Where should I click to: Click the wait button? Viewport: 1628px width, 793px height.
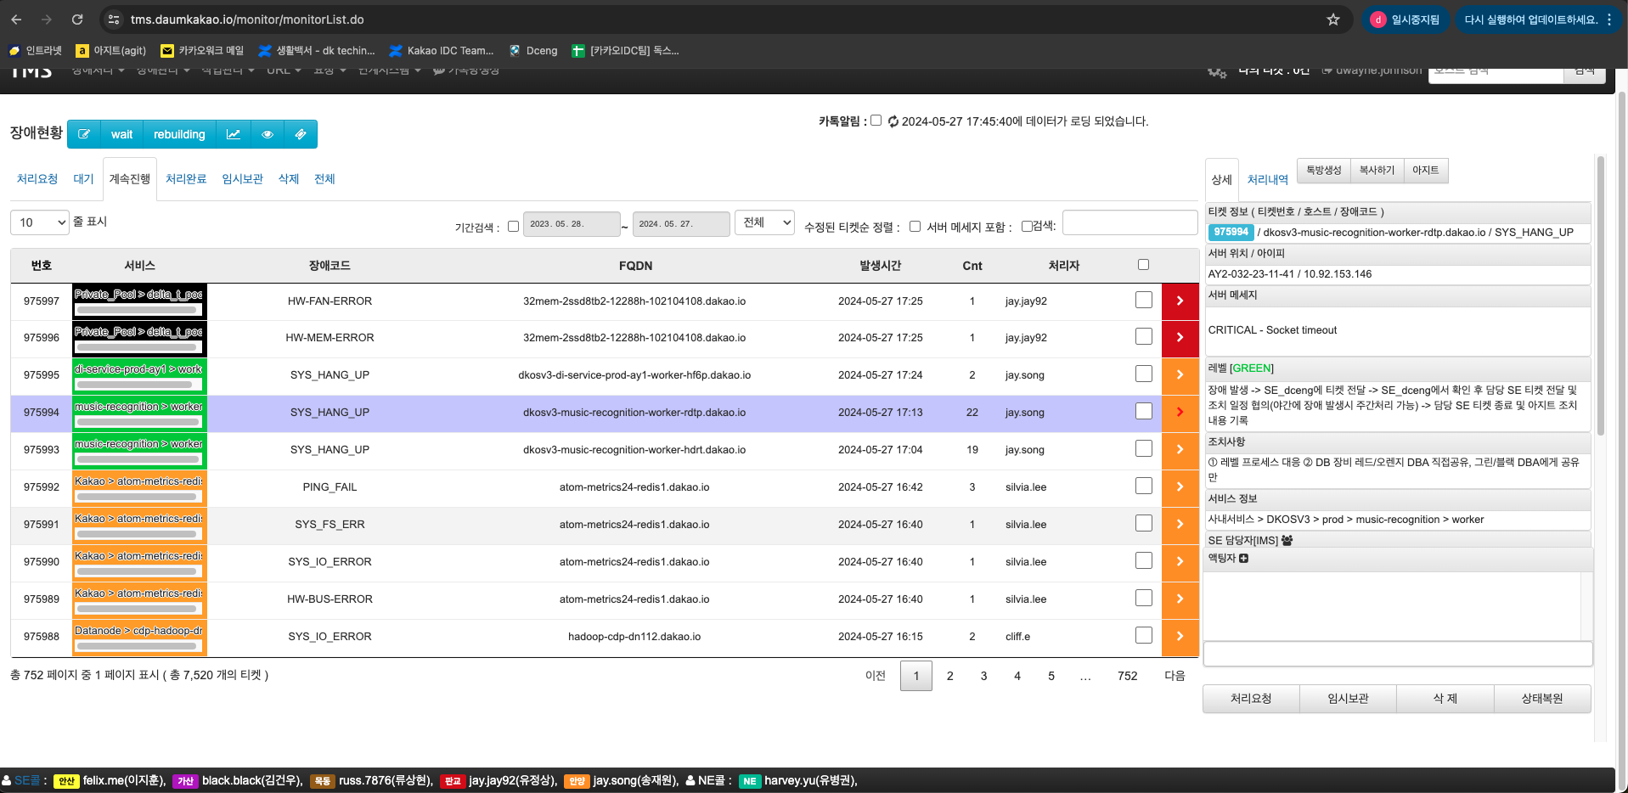(122, 134)
